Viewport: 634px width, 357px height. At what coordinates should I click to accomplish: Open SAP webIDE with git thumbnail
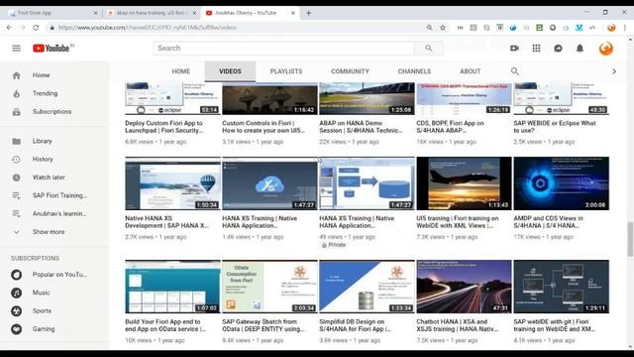[561, 287]
